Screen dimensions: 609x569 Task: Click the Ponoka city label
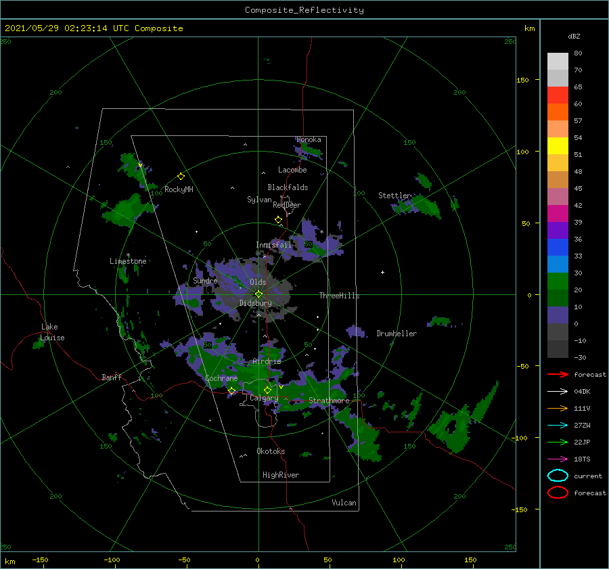click(309, 140)
